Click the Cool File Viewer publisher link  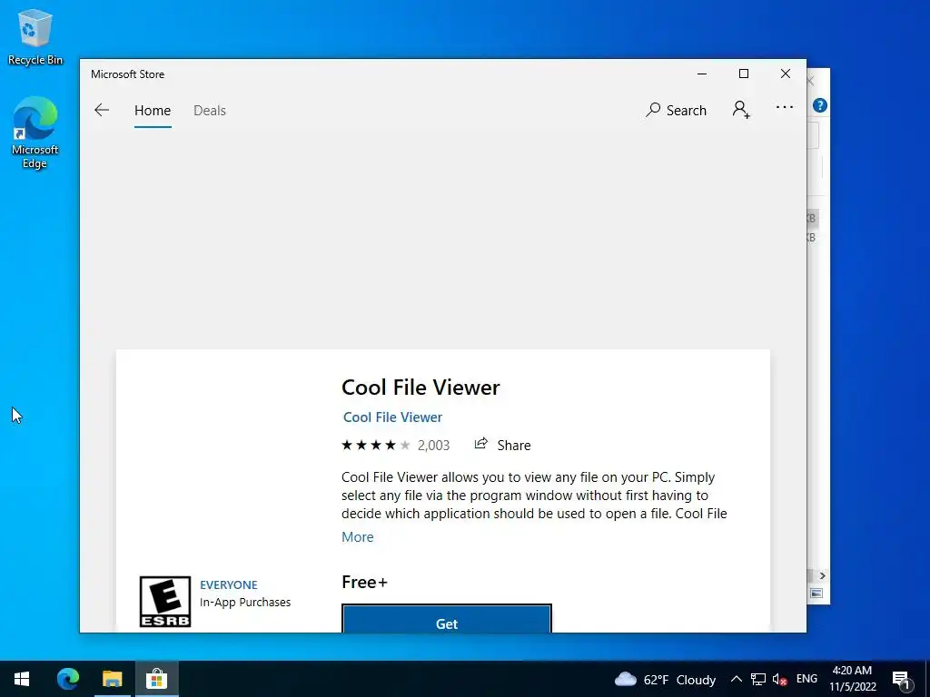392,417
